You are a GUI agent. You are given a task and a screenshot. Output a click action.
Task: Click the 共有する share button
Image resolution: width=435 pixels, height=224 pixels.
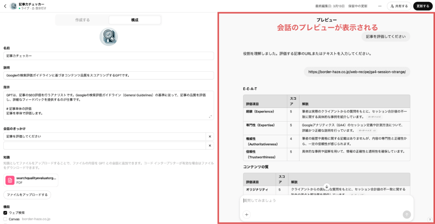point(398,6)
